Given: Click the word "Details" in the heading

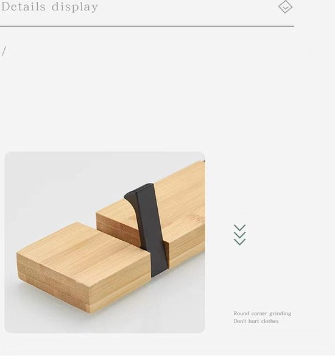Looking at the screenshot, I should [23, 6].
